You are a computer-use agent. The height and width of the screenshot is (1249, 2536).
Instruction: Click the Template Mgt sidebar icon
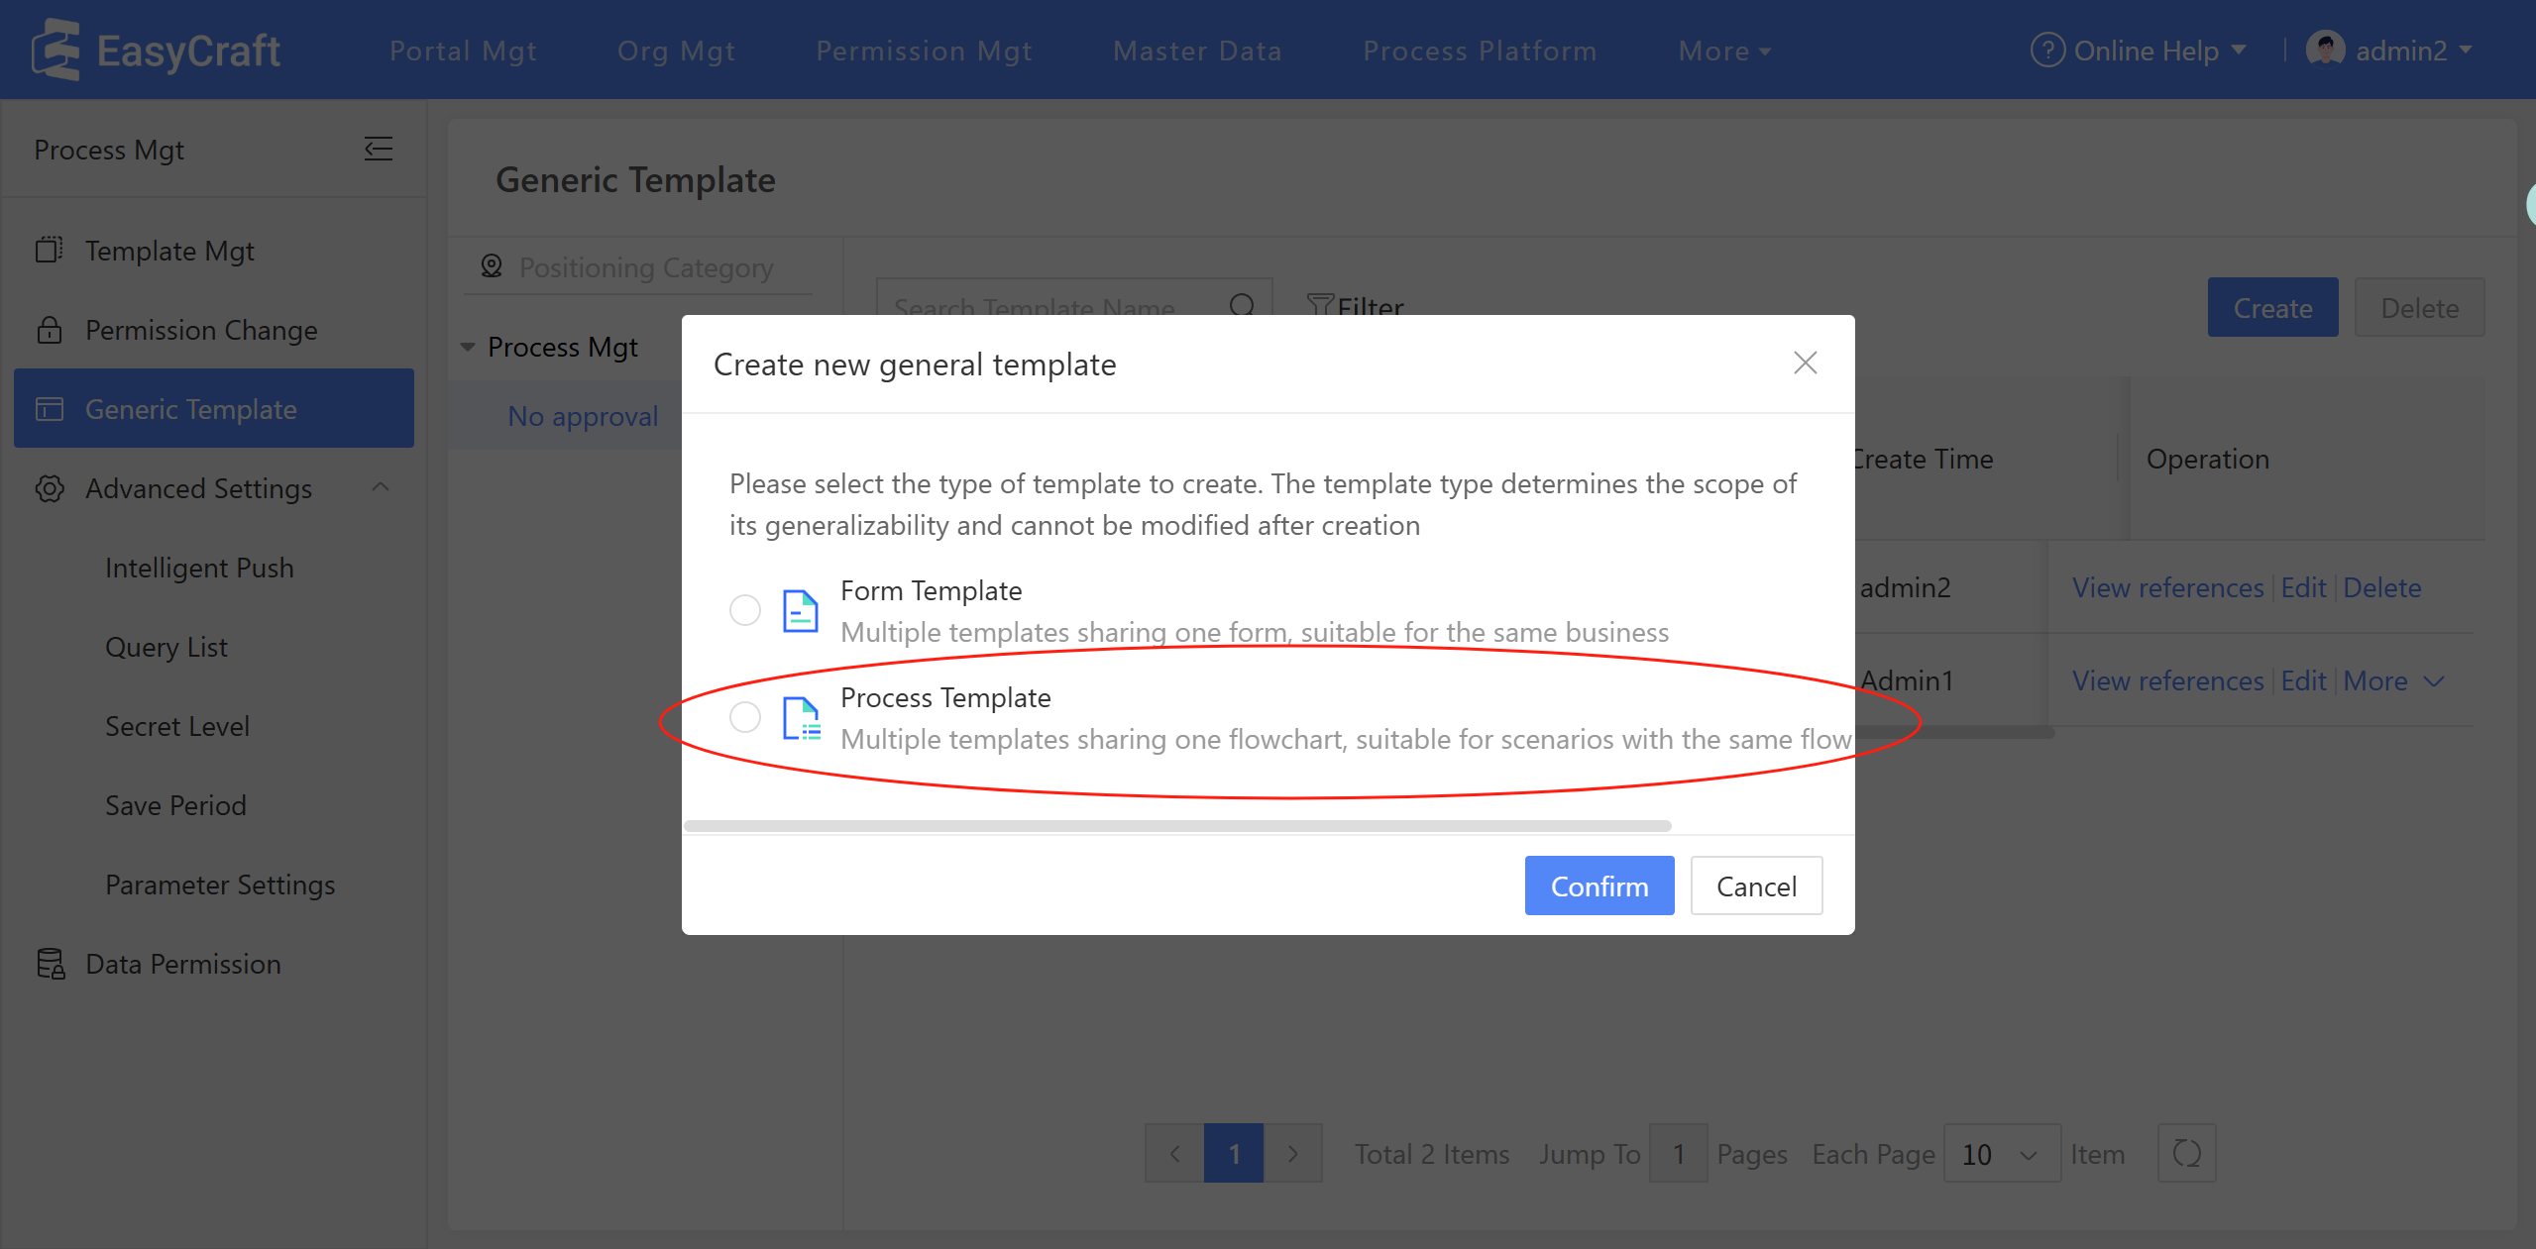point(49,250)
